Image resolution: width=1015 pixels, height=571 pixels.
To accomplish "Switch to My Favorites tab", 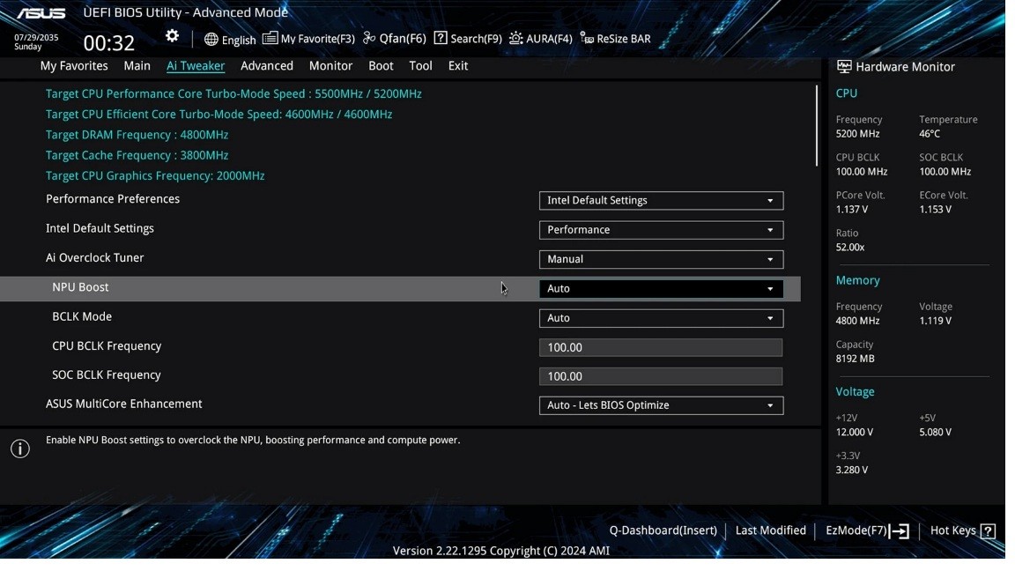I will point(74,66).
